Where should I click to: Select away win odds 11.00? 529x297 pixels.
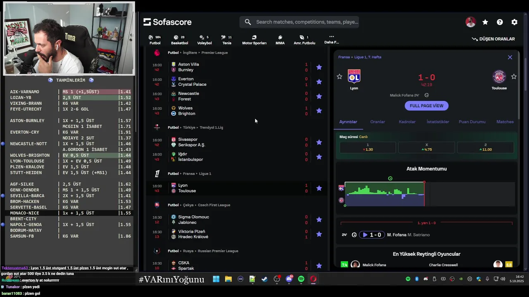(x=485, y=147)
